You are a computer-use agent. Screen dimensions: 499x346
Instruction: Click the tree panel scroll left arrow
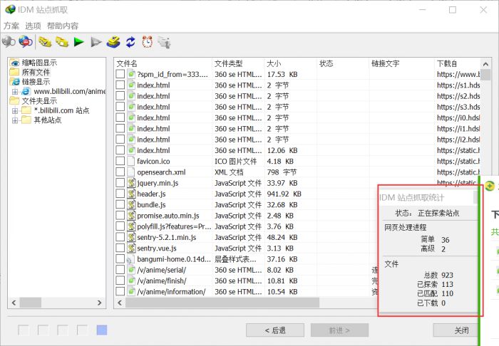click(14, 303)
